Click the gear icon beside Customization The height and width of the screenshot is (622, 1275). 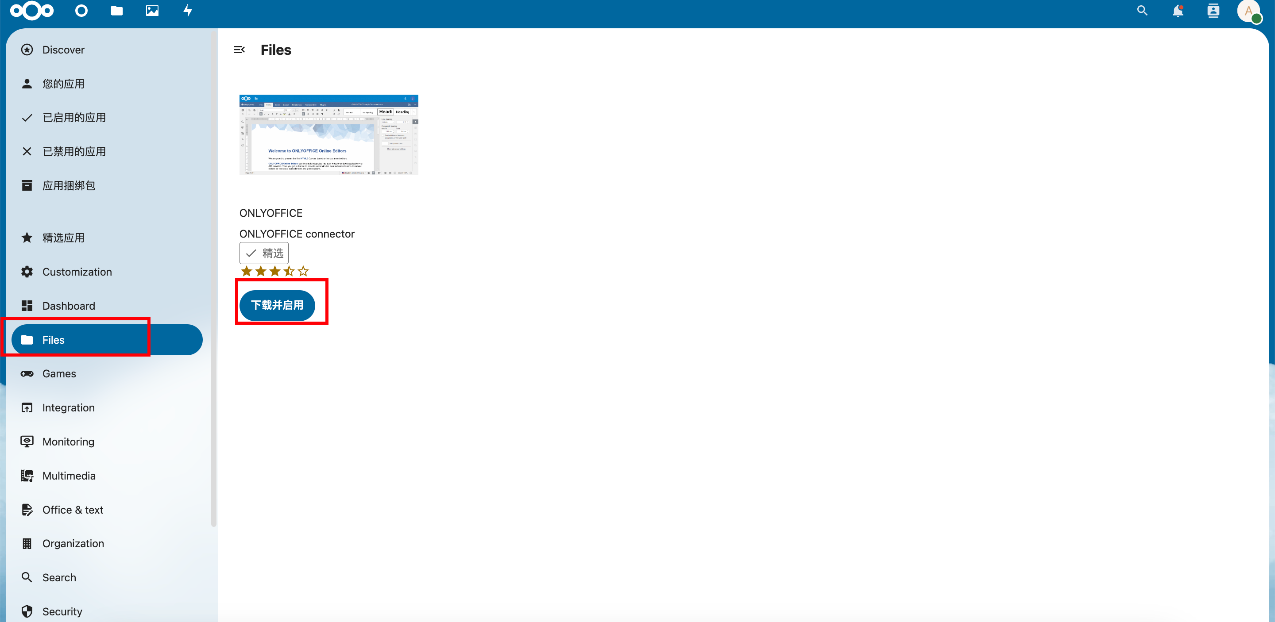27,272
